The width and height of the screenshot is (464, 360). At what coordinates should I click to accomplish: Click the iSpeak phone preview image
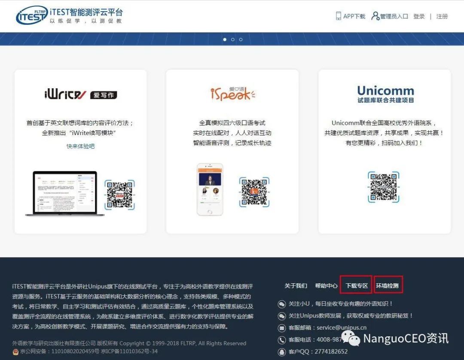(210, 189)
